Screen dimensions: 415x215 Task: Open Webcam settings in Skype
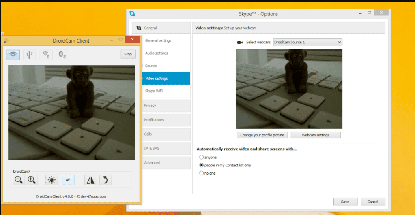pos(316,135)
